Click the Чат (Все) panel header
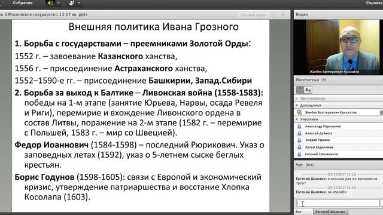This screenshot has height=215, width=383. (305, 165)
